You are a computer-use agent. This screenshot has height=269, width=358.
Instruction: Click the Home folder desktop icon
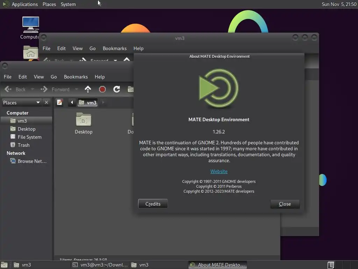point(31,52)
